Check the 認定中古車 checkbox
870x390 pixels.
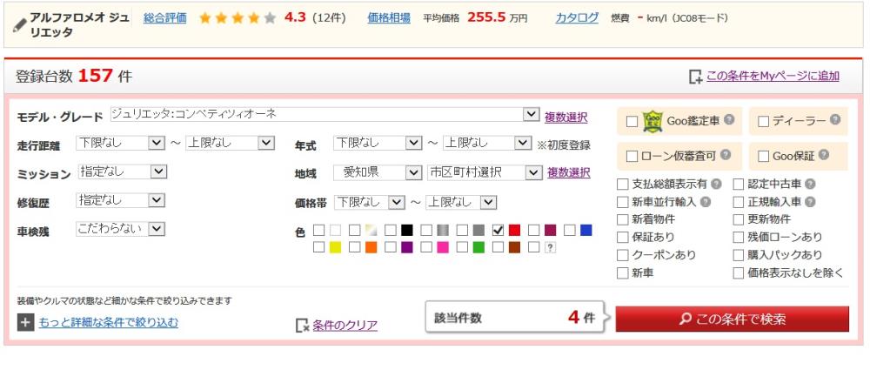click(x=738, y=185)
